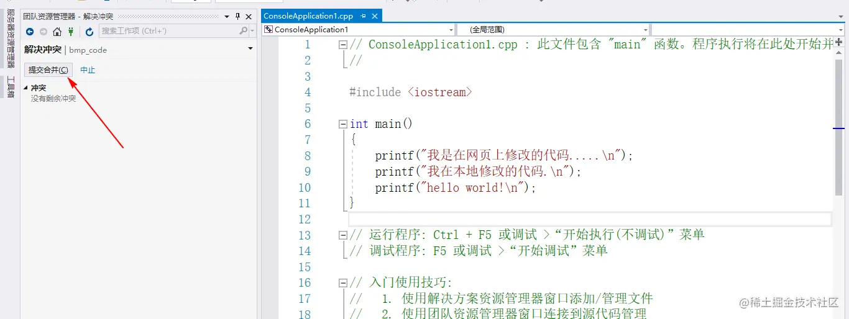Click the printf 我是在网页上修改的代码 line
Screen dimensions: 849x319
pyautogui.click(x=504, y=156)
